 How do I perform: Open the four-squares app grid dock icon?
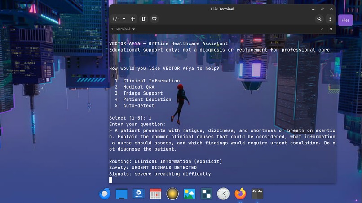click(207, 194)
